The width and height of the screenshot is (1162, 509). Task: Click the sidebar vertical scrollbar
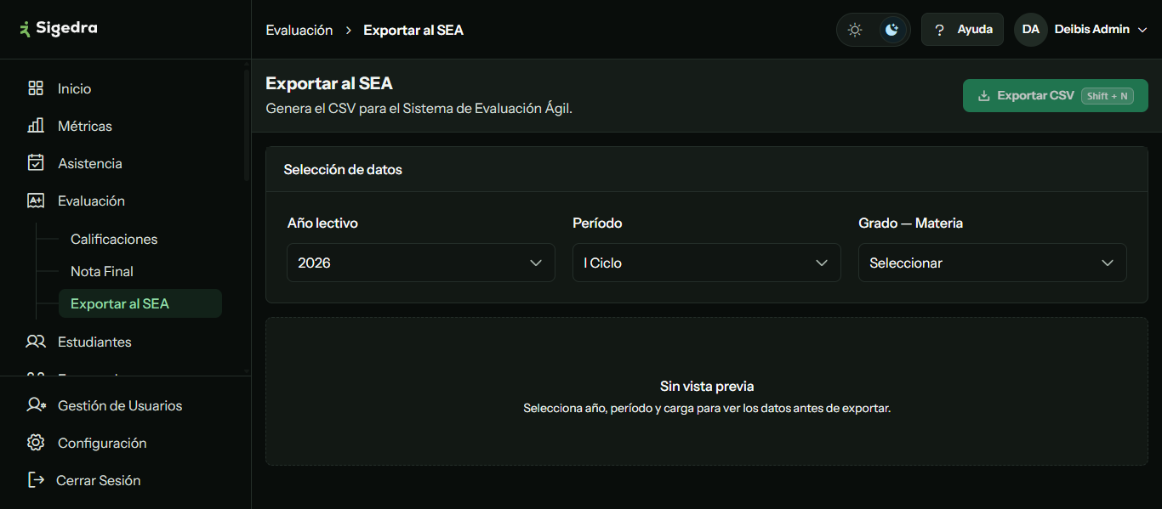(247, 127)
